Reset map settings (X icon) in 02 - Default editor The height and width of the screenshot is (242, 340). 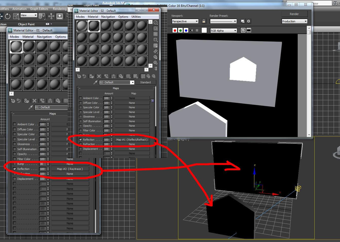tap(99, 76)
